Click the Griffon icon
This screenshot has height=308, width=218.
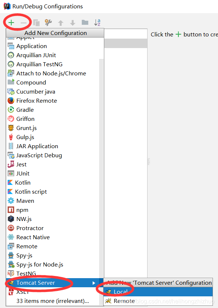click(x=11, y=119)
